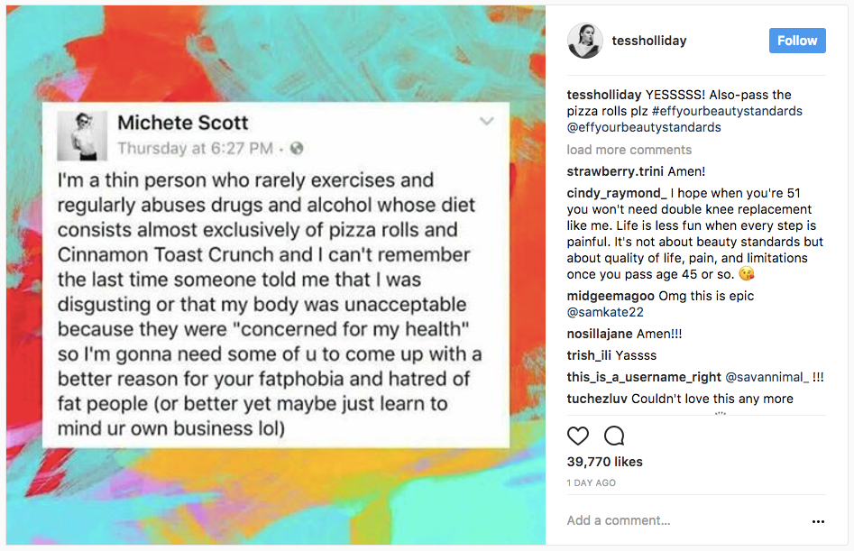The image size is (854, 551).
Task: Like the post with the heart icon
Action: [x=578, y=436]
